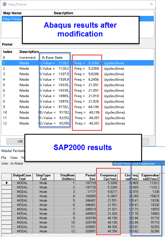Select row header of StepNum 5 row
165x237 pixels.
point(7,200)
